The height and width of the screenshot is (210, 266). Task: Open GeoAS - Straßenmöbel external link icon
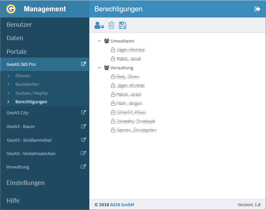[83, 140]
